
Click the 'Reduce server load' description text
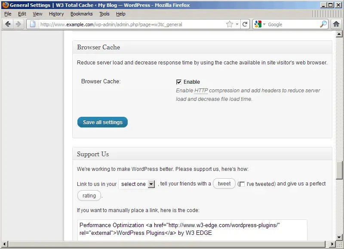(x=202, y=63)
